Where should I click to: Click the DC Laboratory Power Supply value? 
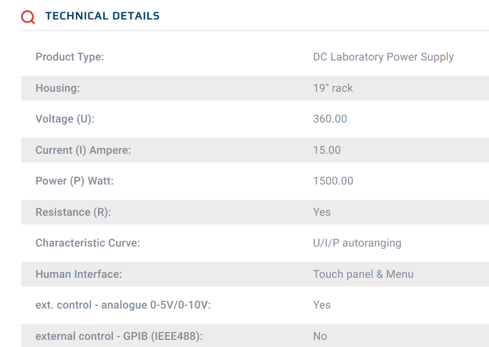[383, 57]
